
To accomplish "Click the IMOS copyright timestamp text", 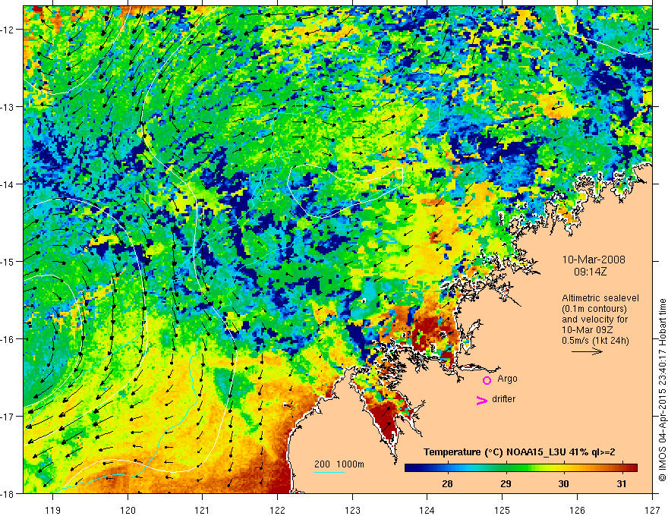I will coord(662,390).
